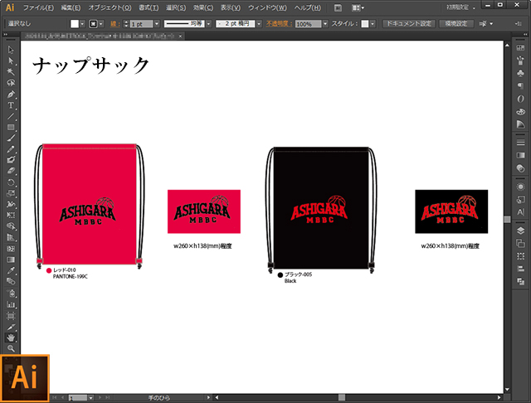This screenshot has height=403, width=531.
Task: Expand the collapsed right panel dock
Action: point(525,35)
